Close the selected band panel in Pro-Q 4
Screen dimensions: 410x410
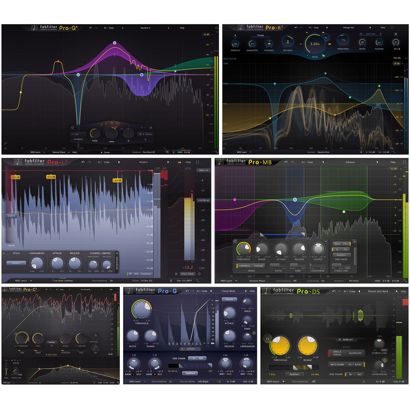[x=151, y=128]
